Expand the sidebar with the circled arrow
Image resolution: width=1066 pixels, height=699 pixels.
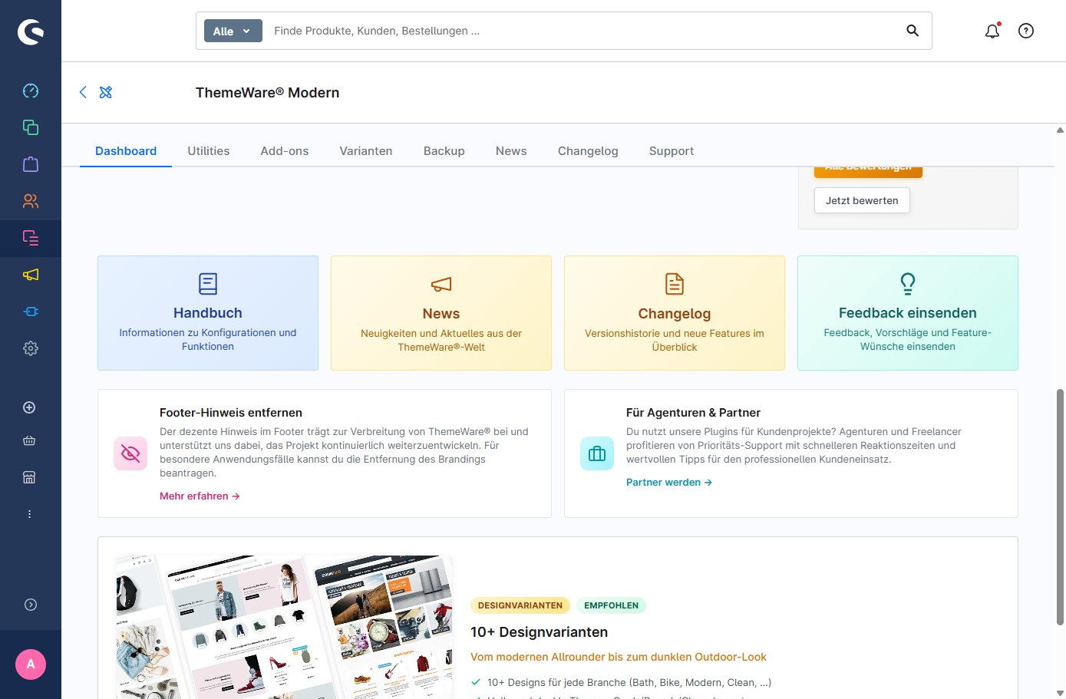point(31,605)
